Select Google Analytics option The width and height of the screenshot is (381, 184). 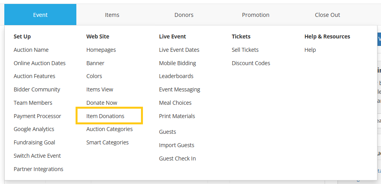point(34,129)
